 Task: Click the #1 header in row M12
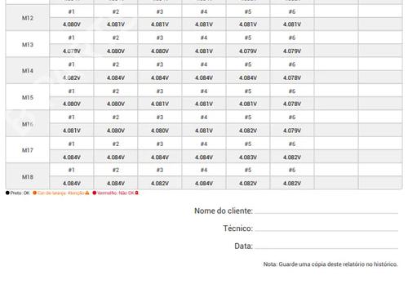point(71,11)
